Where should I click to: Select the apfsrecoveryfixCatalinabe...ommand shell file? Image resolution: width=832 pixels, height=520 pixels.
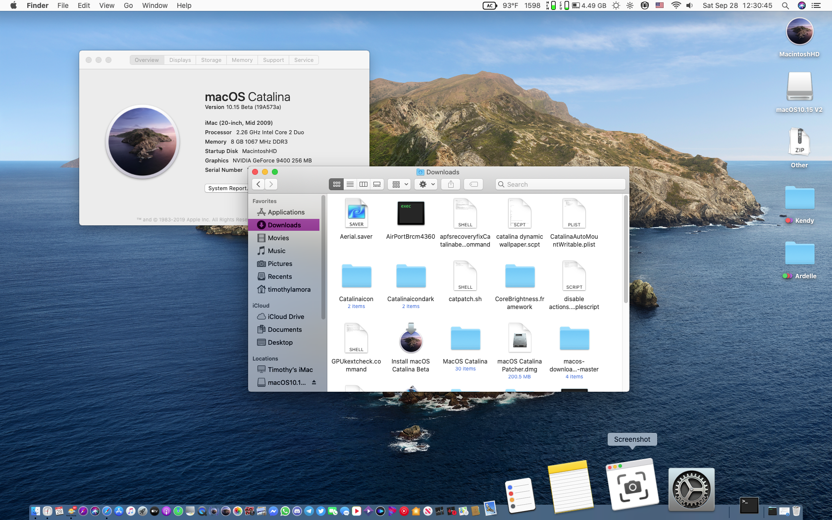(465, 213)
